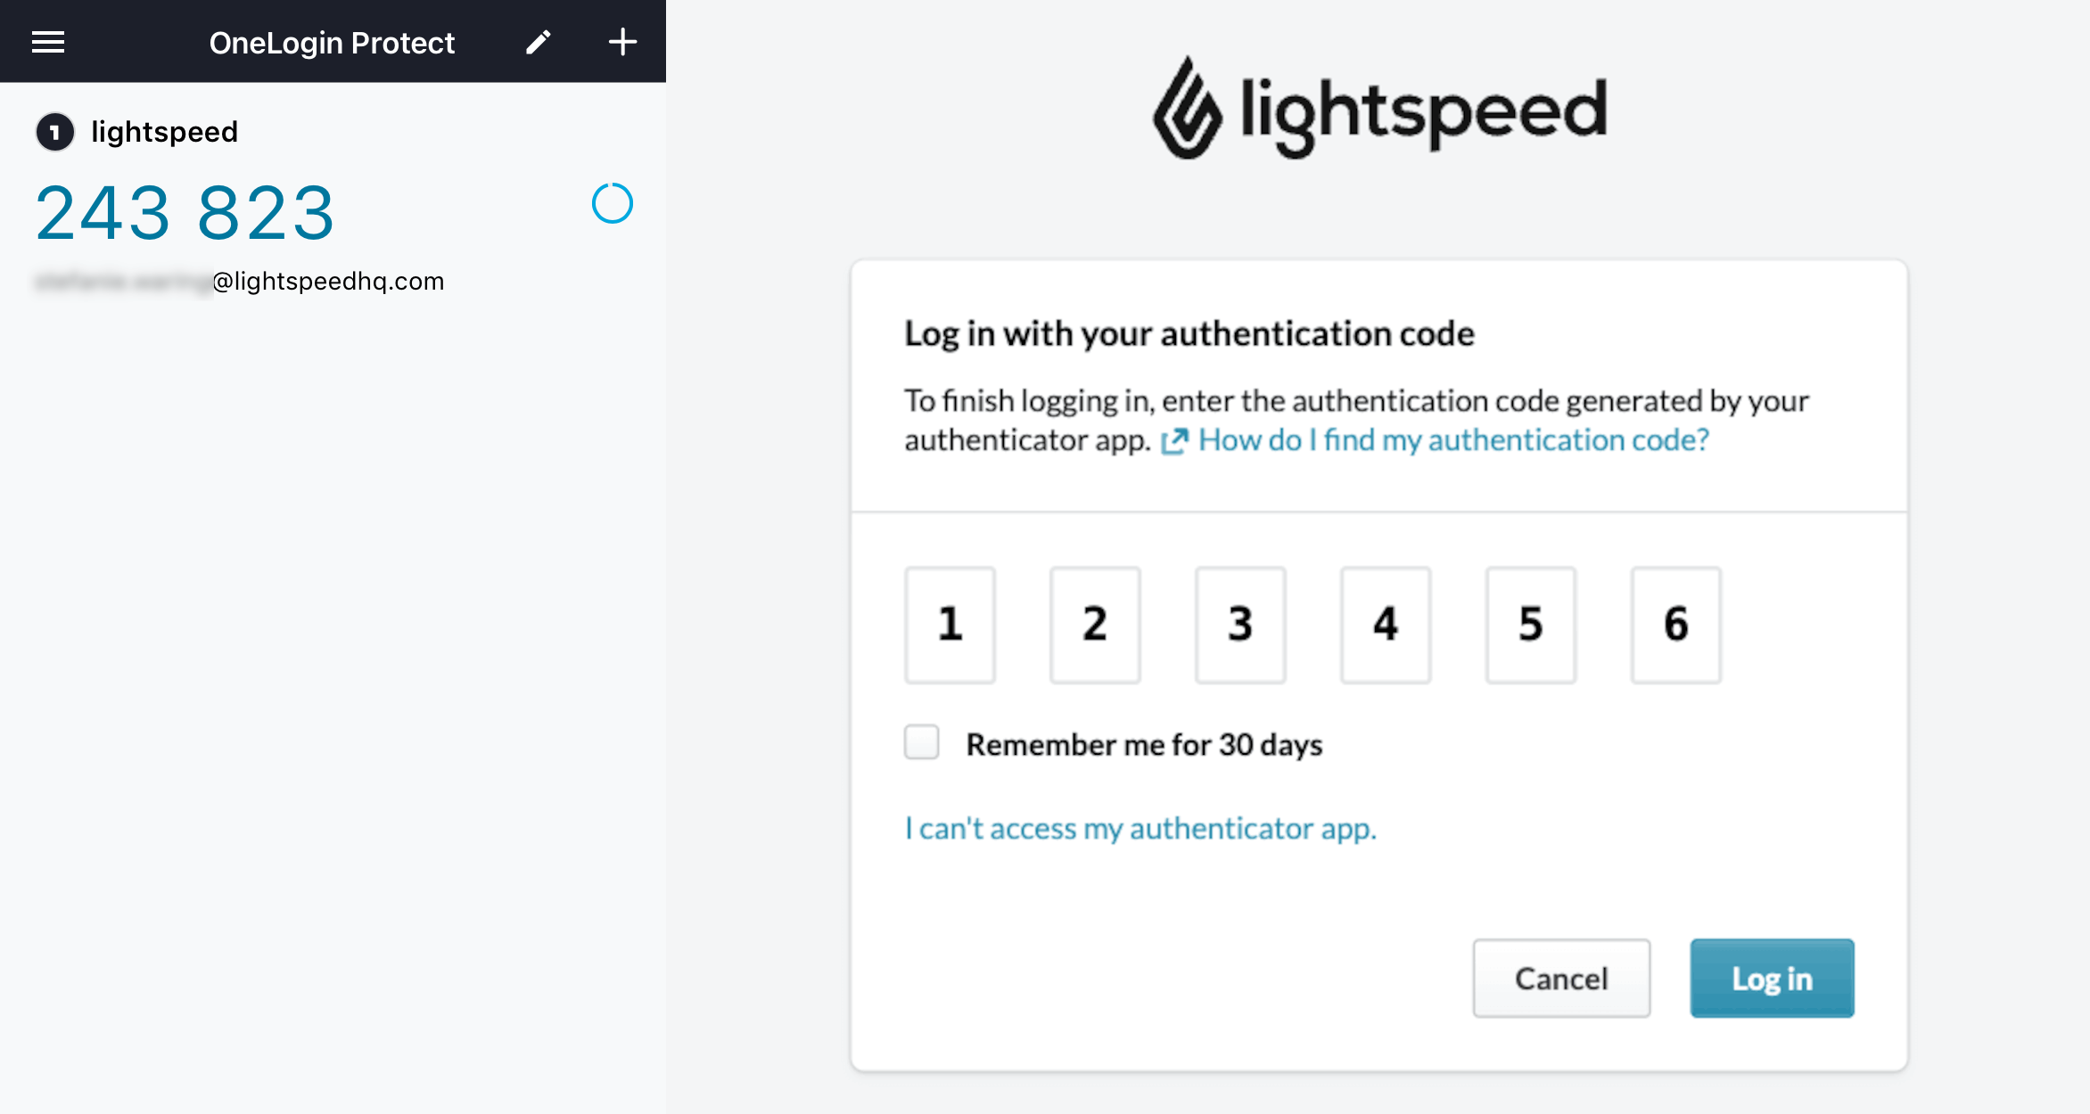Click the first authentication code box
Image resolution: width=2090 pixels, height=1114 pixels.
(x=949, y=624)
